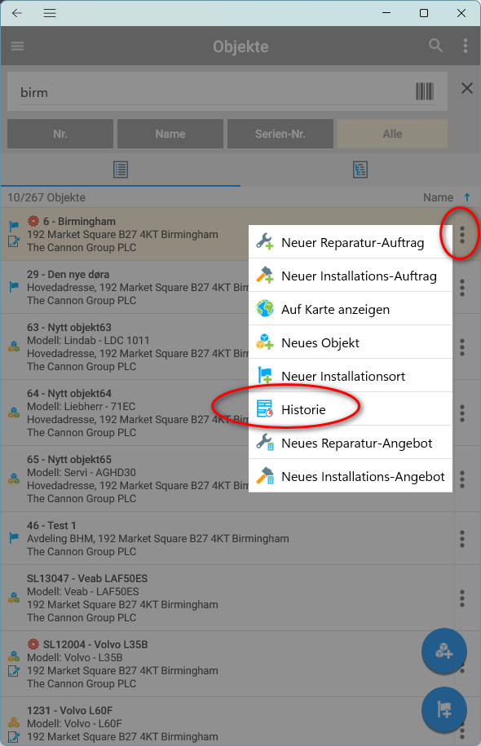Viewport: 481px width, 746px height.
Task: Click the wrench-calculator icon of Neues Reparatur-Angebot
Action: tap(265, 442)
